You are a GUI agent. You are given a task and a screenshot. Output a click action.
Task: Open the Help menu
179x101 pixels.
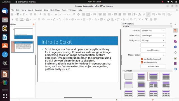[x=79, y=10]
